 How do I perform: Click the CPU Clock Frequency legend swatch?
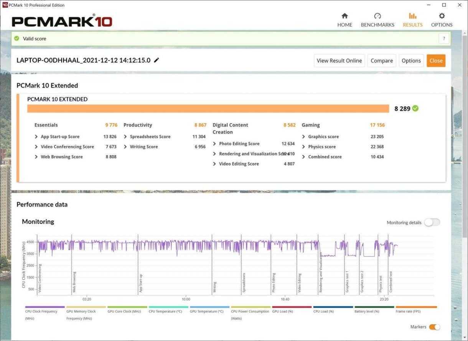(x=45, y=307)
